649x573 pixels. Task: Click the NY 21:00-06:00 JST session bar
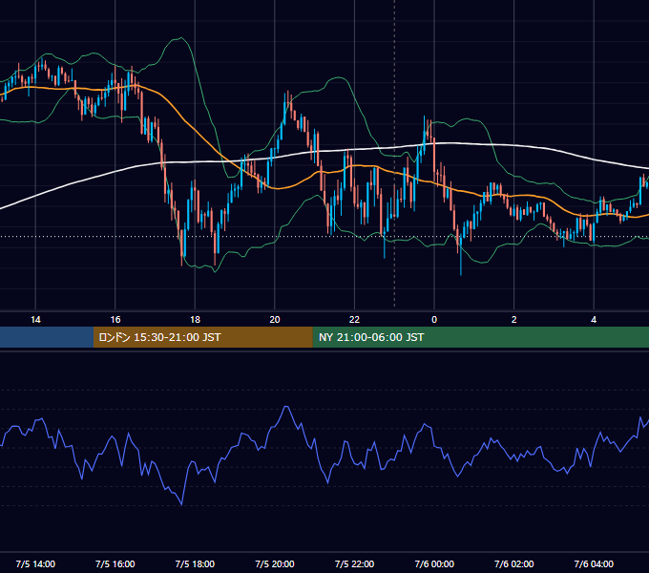click(x=480, y=337)
